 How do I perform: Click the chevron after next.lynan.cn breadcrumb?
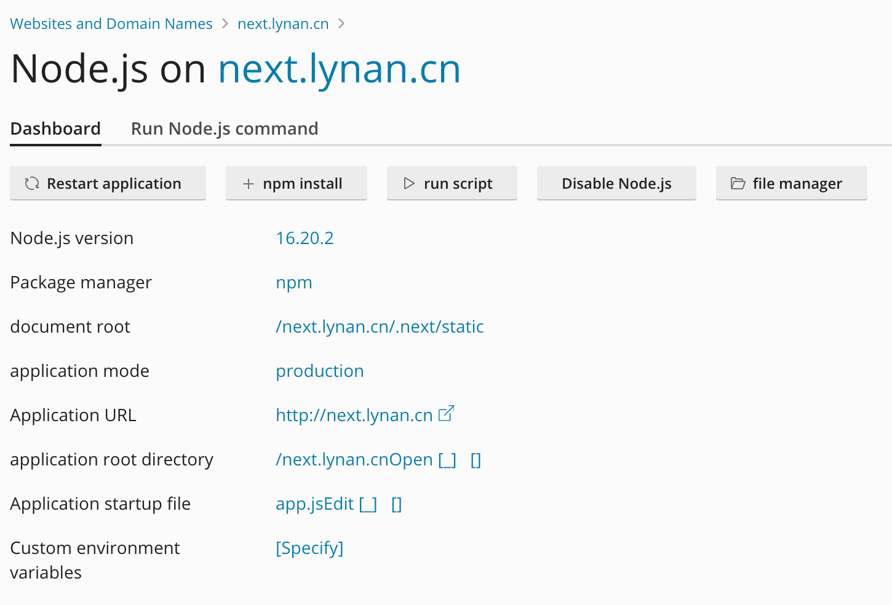341,24
